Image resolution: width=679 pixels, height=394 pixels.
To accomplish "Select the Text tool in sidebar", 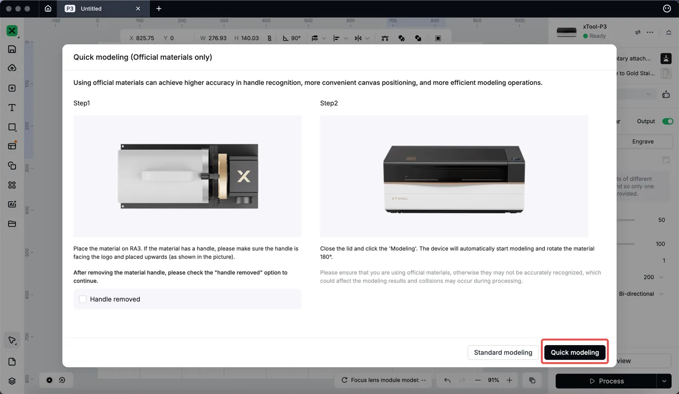I will [x=12, y=108].
